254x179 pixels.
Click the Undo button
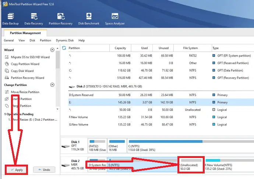(x=44, y=170)
